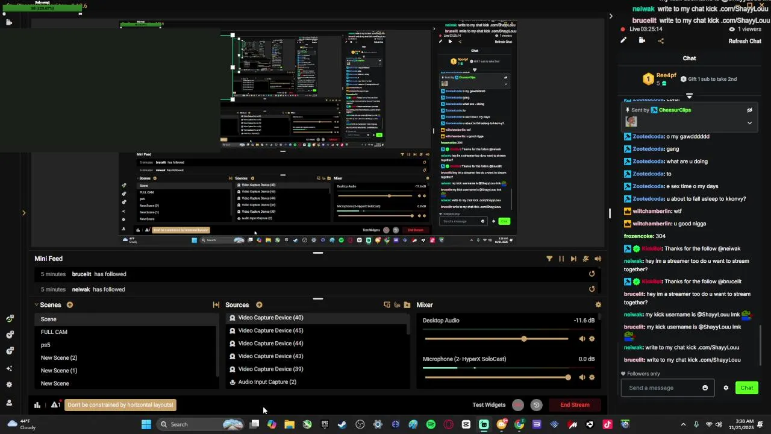This screenshot has width=771, height=434.
Task: Add a source folder icon in Sources header
Action: 407,305
